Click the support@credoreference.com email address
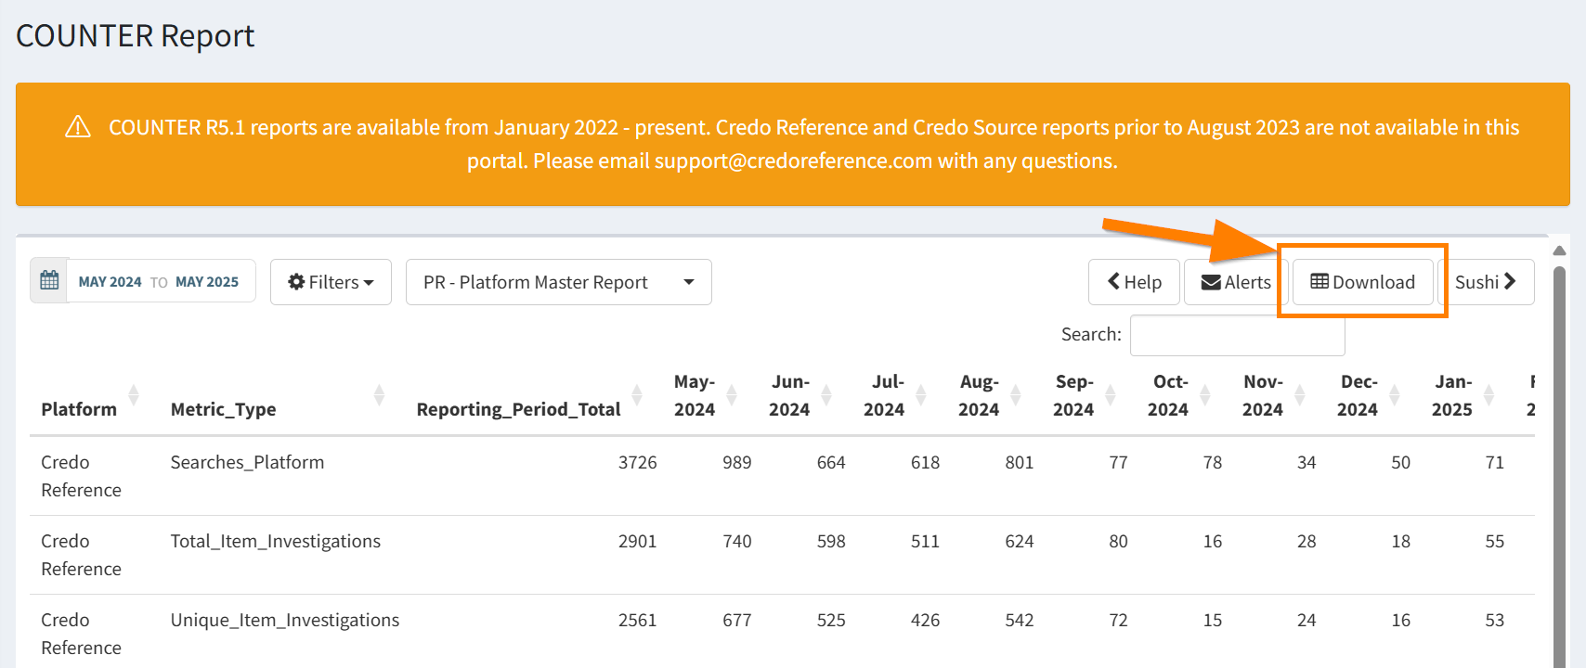Screen dimensions: 1586x668 pyautogui.click(x=793, y=161)
